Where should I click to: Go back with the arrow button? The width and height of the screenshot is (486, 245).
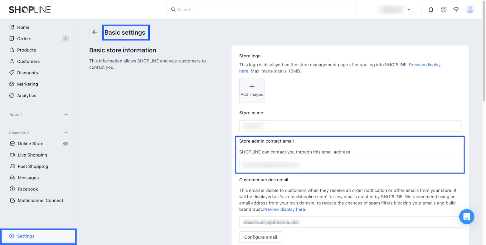click(x=95, y=32)
